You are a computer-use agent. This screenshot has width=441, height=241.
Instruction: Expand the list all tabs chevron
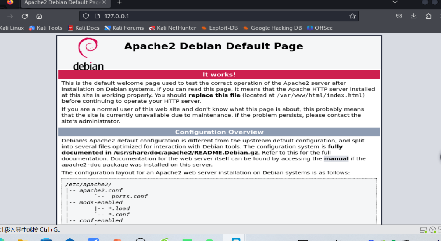pos(395,2)
